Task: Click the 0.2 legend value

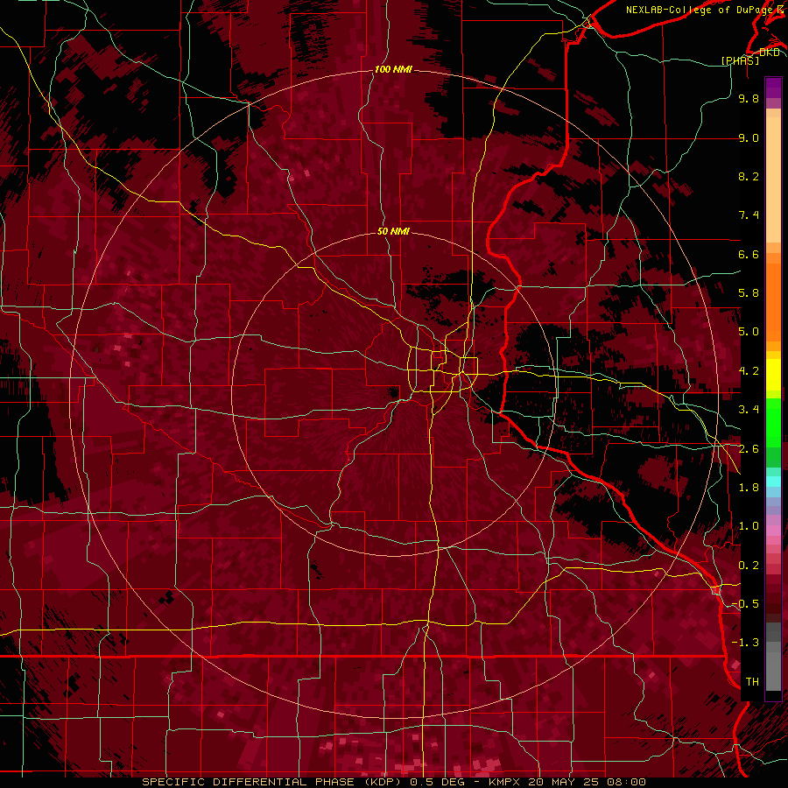Action: point(749,566)
